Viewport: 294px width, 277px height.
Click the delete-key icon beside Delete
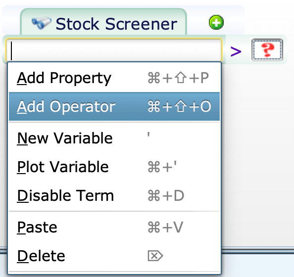click(155, 256)
